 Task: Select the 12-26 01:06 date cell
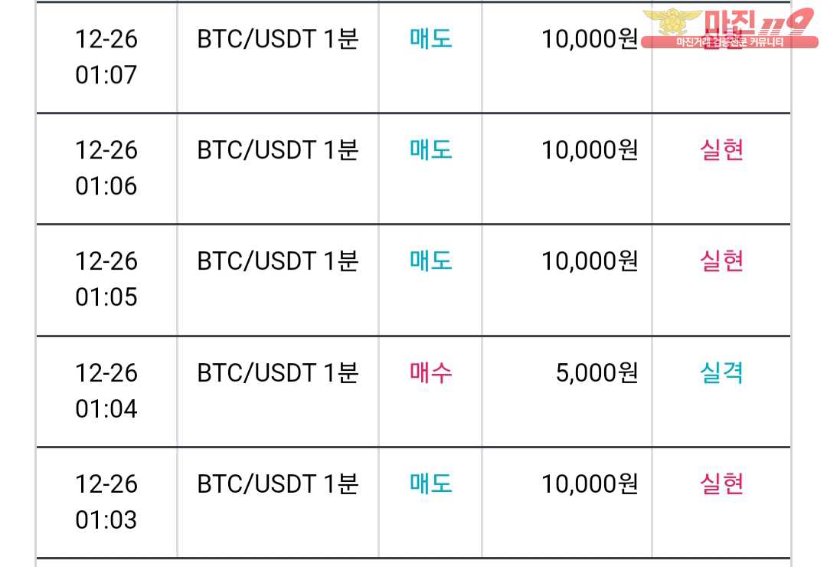(106, 168)
